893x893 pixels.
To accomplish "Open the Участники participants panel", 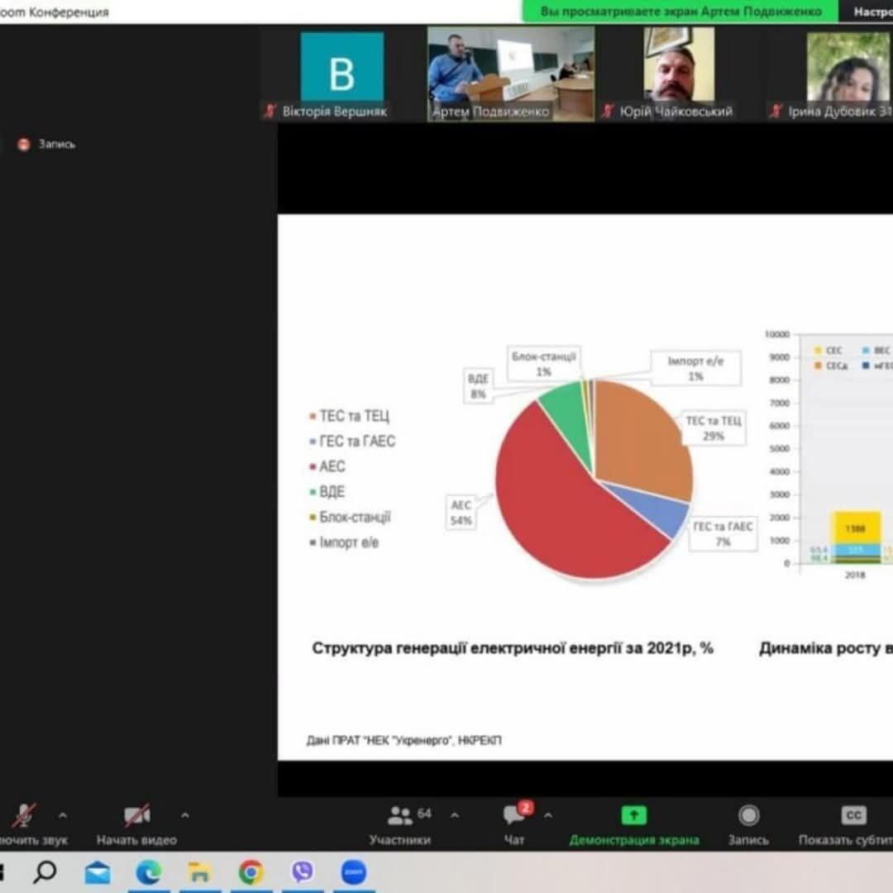I will tap(400, 816).
